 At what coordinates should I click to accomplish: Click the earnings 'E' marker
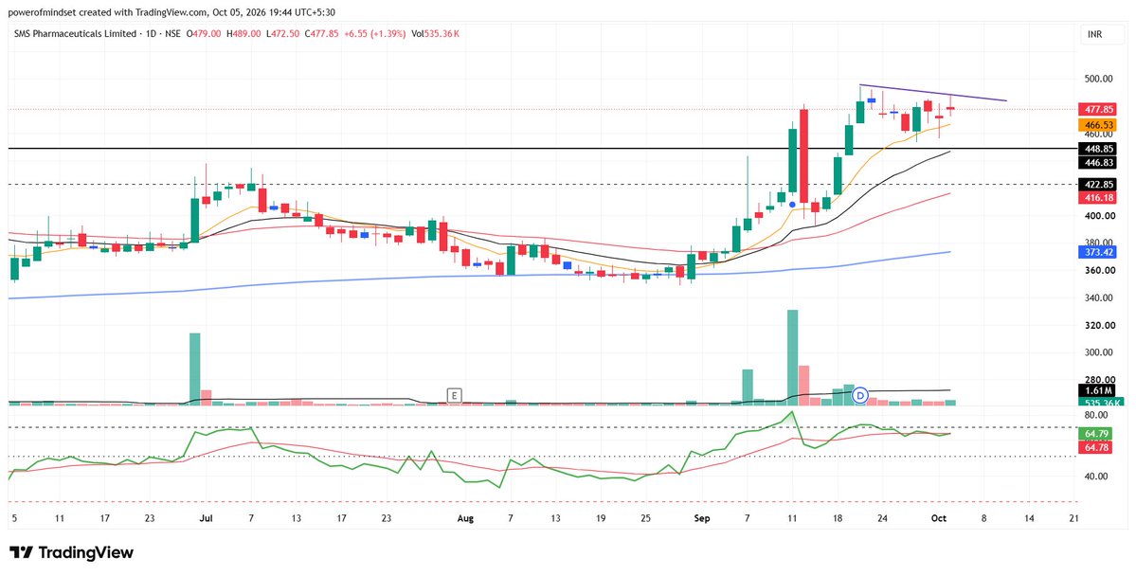tap(454, 395)
